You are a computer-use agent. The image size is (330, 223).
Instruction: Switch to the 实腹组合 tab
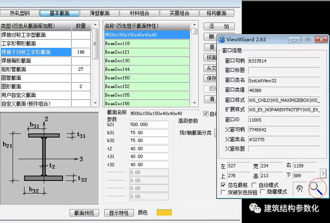point(179,13)
